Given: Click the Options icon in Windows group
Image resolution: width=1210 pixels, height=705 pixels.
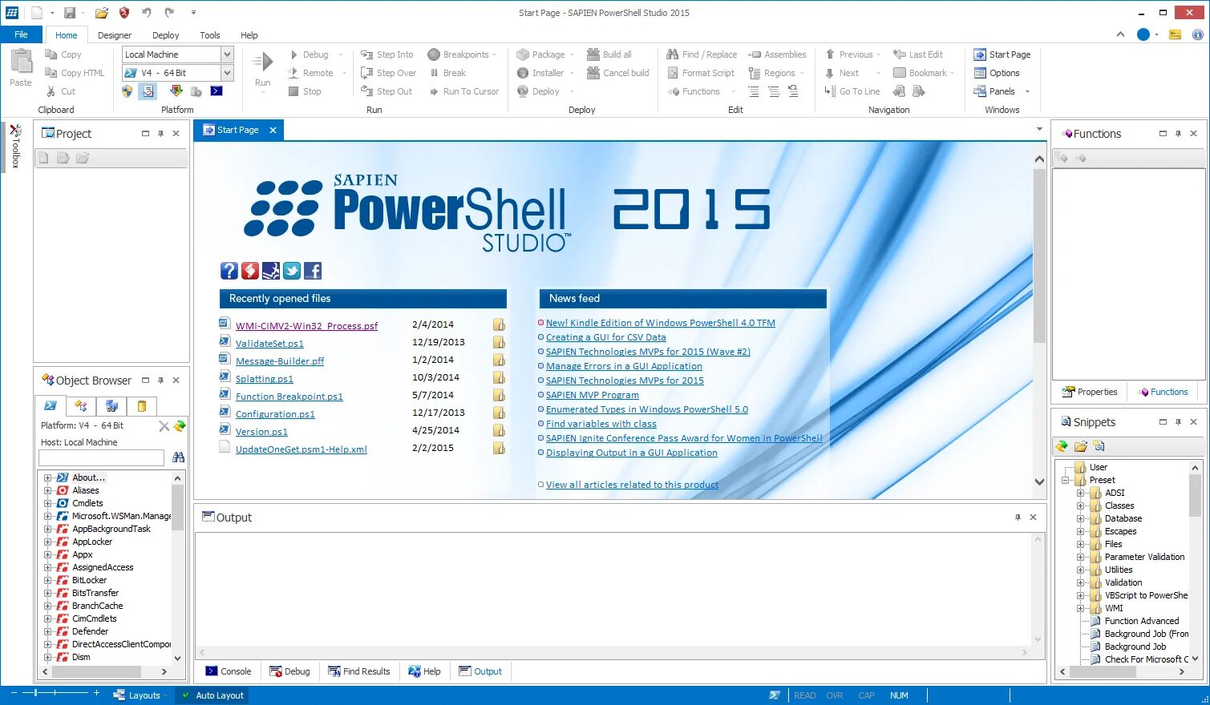Looking at the screenshot, I should [x=980, y=73].
